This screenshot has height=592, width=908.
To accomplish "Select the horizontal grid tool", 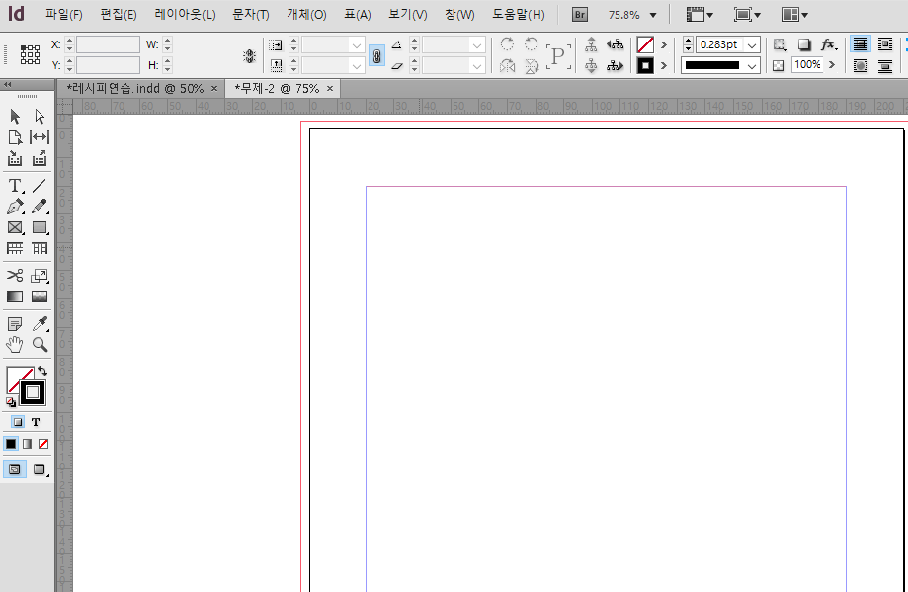I will (15, 248).
